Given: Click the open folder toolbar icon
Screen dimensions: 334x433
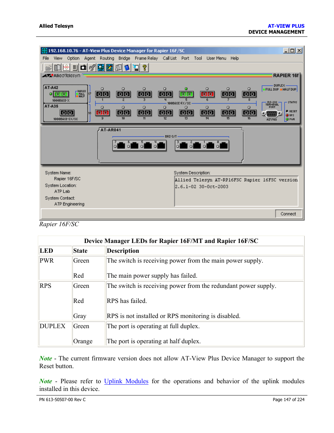Looking at the screenshot, I should [x=49, y=68].
